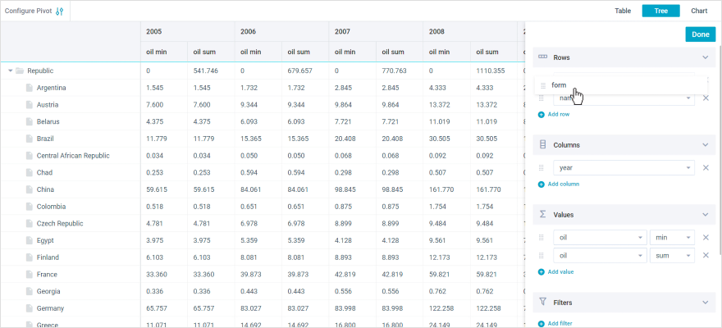Click the Configure Pivot settings icon
This screenshot has width=722, height=328.
(x=59, y=11)
